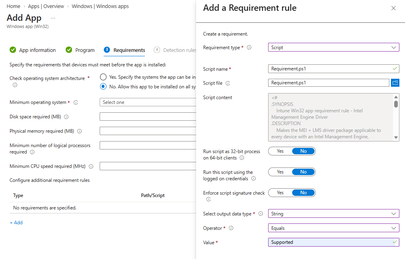This screenshot has width=405, height=259.
Task: Click info icon for Minimum operating system
Action: 76,102
